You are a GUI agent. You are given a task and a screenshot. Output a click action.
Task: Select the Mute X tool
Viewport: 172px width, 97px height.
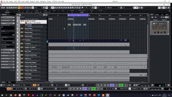click(66, 8)
